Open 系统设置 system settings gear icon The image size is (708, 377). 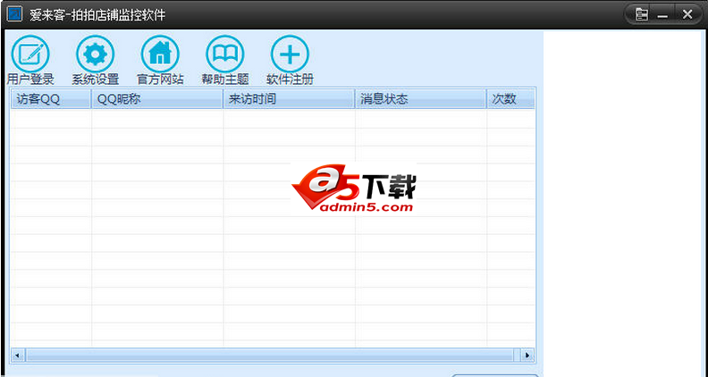click(96, 54)
